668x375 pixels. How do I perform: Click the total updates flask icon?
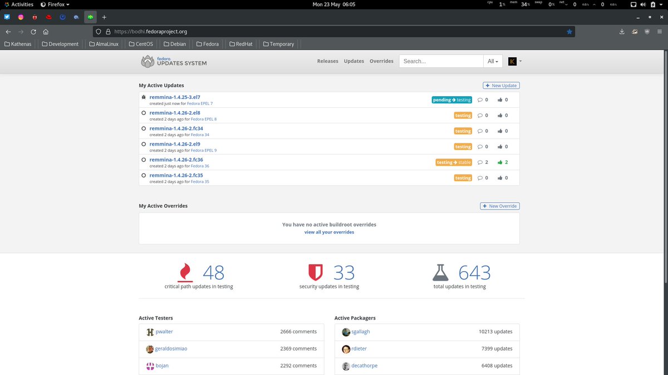click(x=440, y=272)
